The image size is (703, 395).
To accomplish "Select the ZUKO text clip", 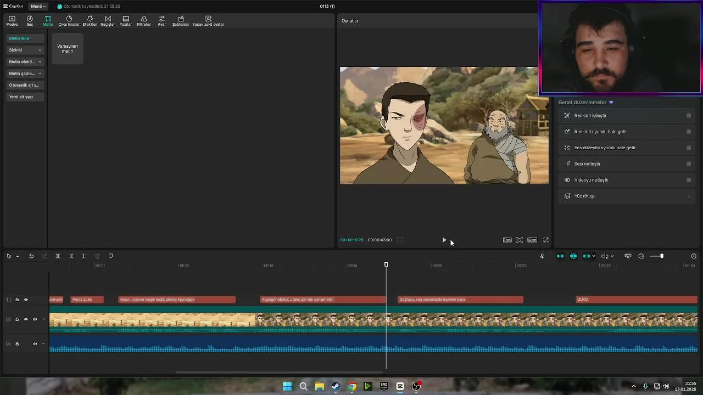I will [x=637, y=300].
